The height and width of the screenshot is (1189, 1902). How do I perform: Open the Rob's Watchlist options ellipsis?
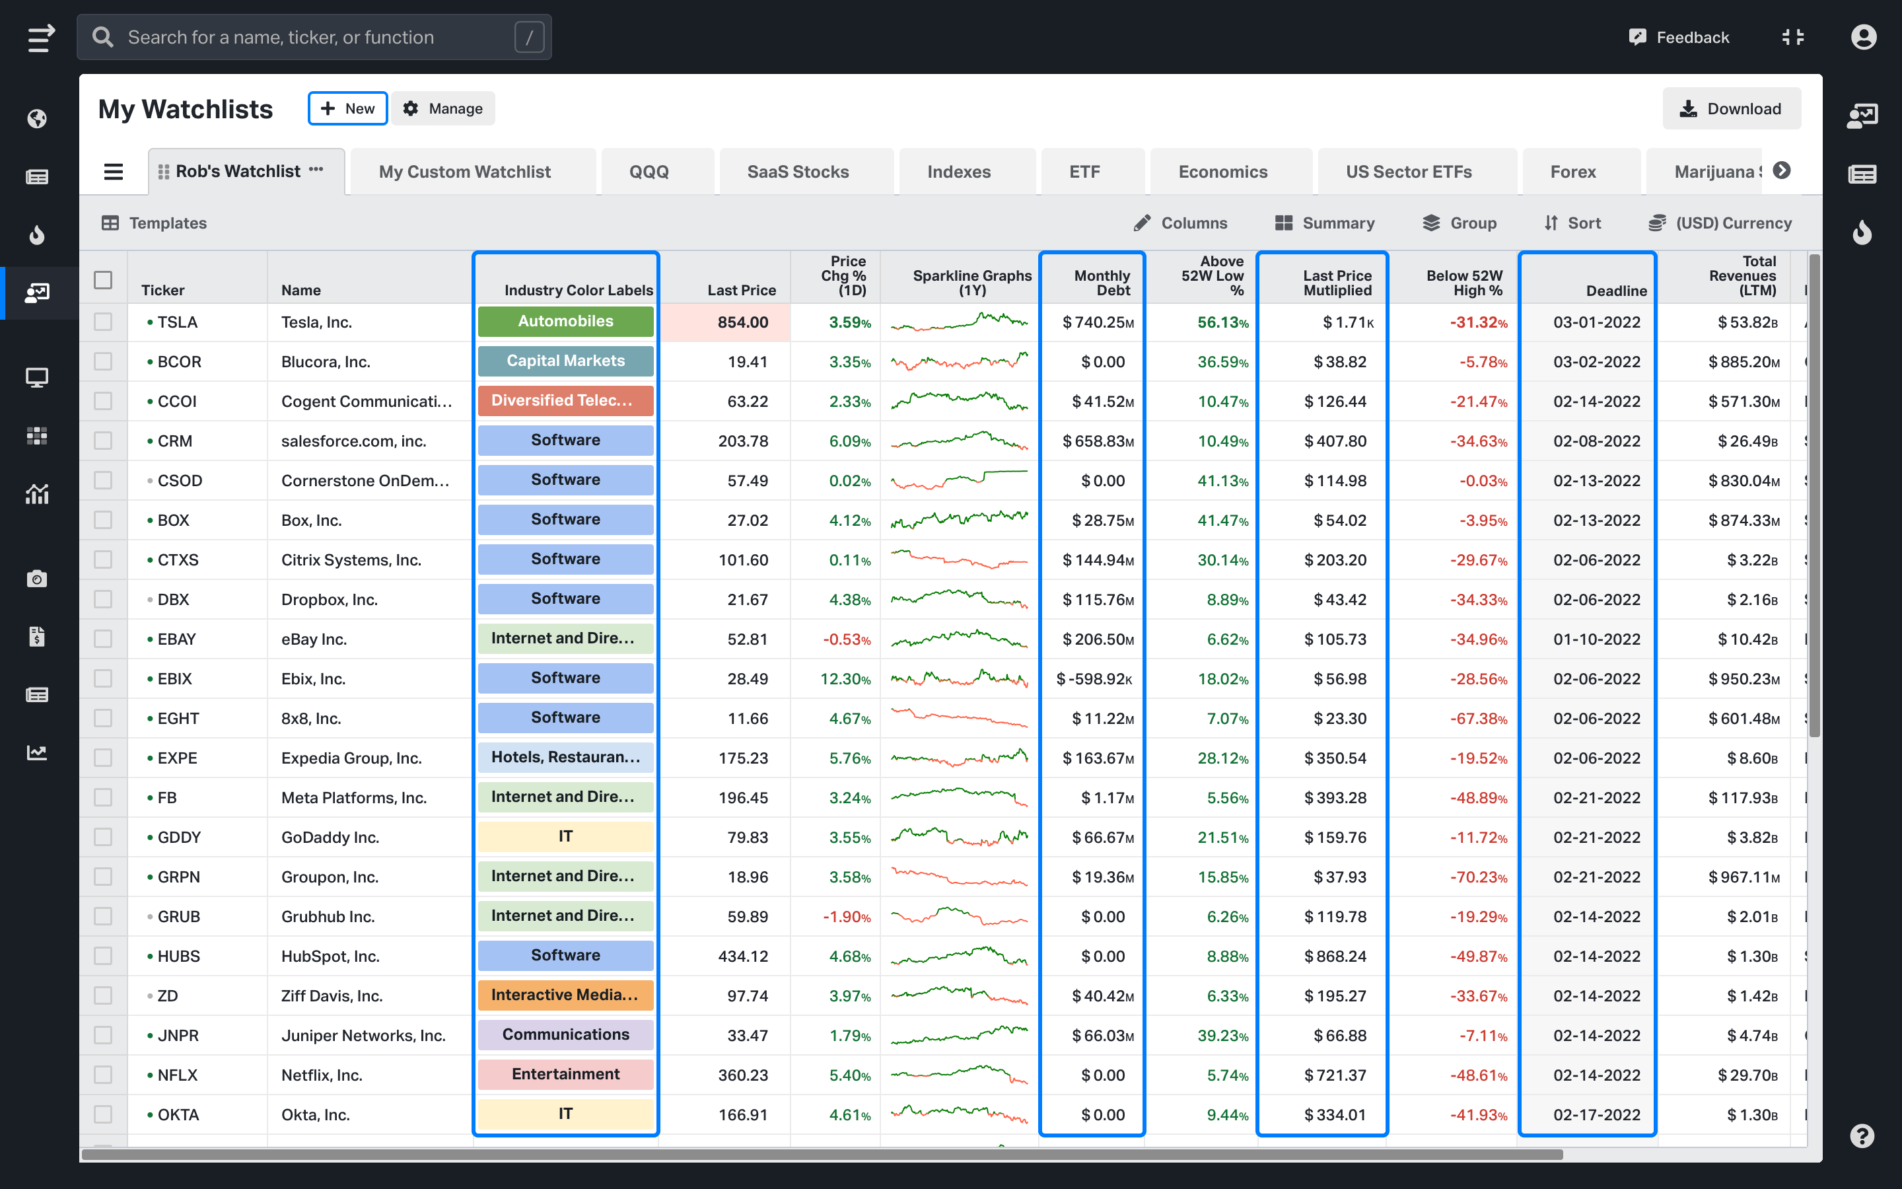(x=316, y=170)
